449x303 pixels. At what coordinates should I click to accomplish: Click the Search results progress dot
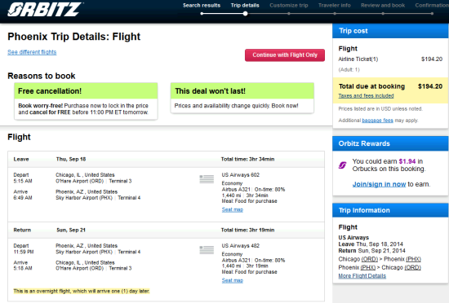(x=202, y=13)
